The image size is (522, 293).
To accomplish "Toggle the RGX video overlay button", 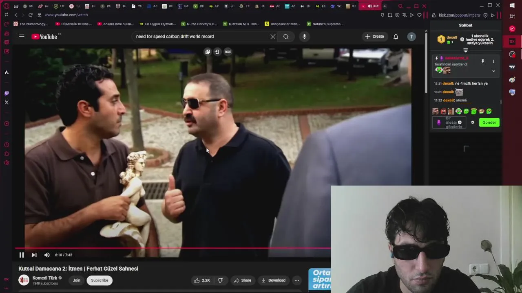I will (228, 52).
